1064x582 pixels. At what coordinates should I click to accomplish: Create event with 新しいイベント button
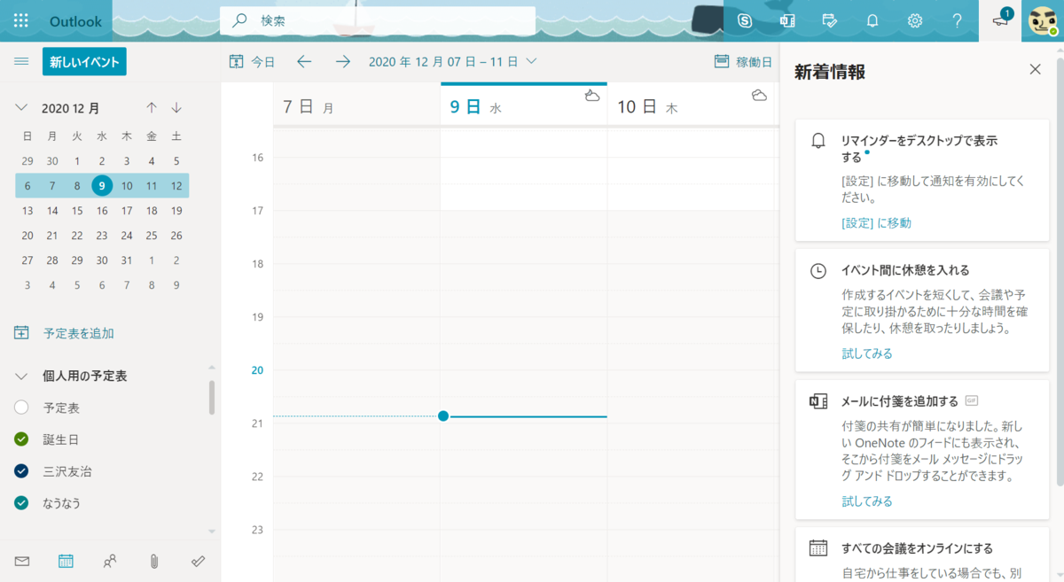(84, 62)
